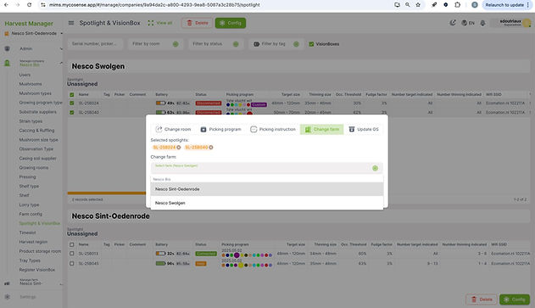This screenshot has width=535, height=308.
Task: Click the rocket extension icon in browser toolbar
Action: (x=434, y=5)
